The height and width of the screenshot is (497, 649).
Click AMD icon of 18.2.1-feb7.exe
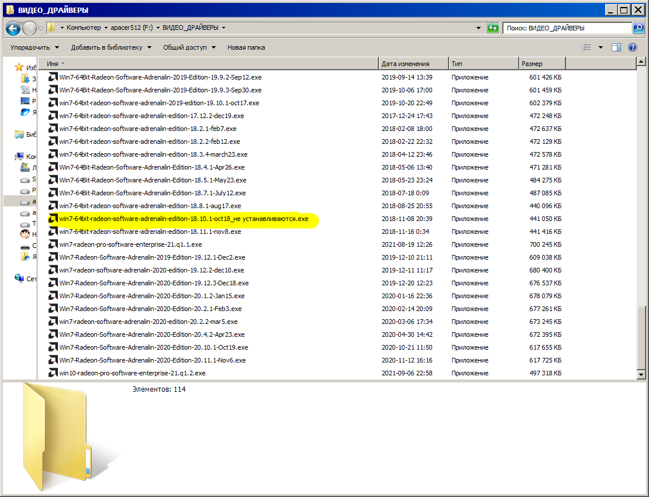[x=53, y=128]
